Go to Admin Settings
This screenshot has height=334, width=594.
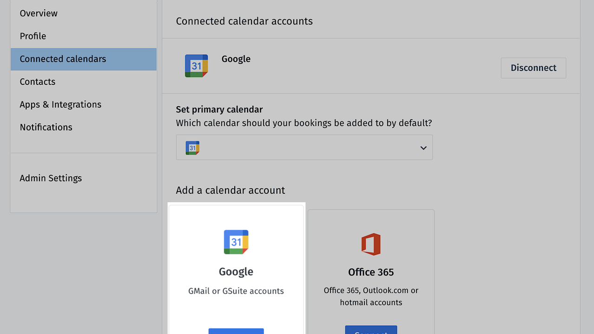coord(50,178)
